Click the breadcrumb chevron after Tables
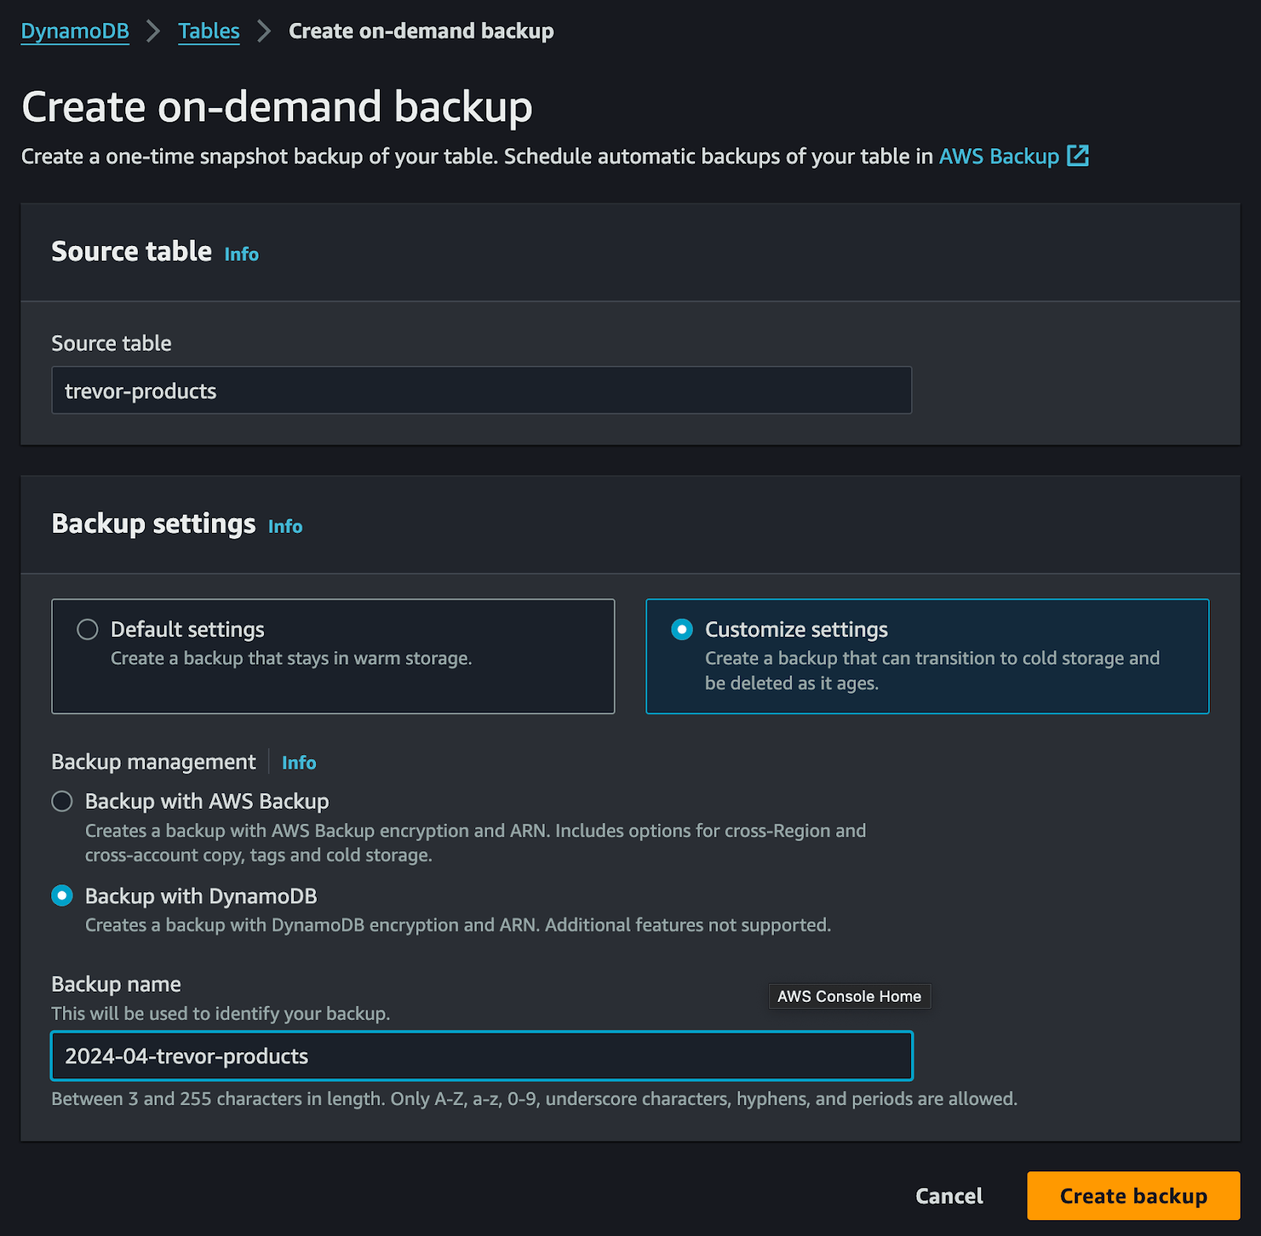The width and height of the screenshot is (1261, 1236). [x=262, y=32]
